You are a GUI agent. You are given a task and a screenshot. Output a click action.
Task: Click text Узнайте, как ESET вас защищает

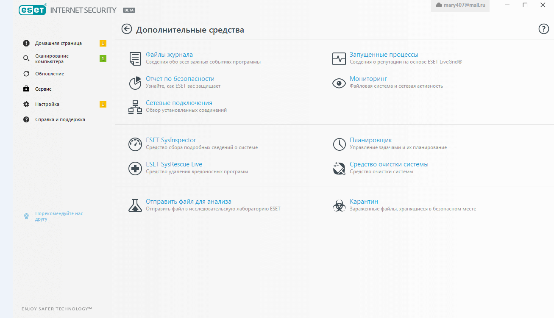pyautogui.click(x=183, y=86)
